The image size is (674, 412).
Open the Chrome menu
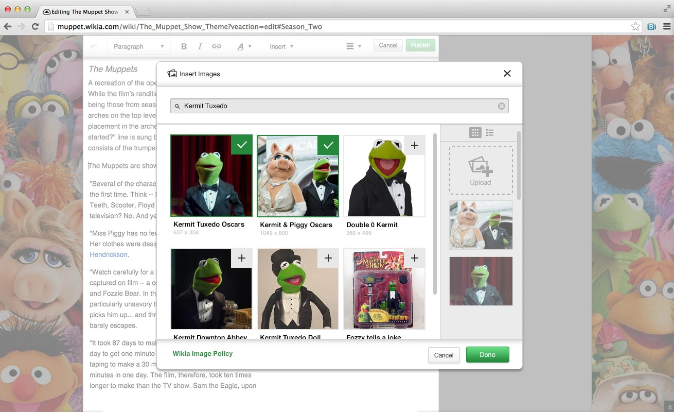click(666, 26)
